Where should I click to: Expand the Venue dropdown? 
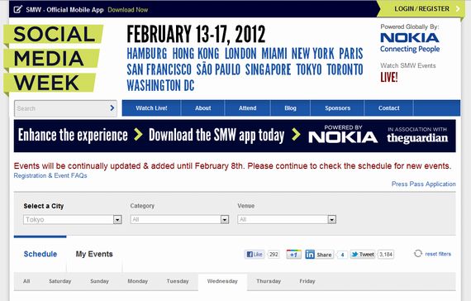pos(287,219)
